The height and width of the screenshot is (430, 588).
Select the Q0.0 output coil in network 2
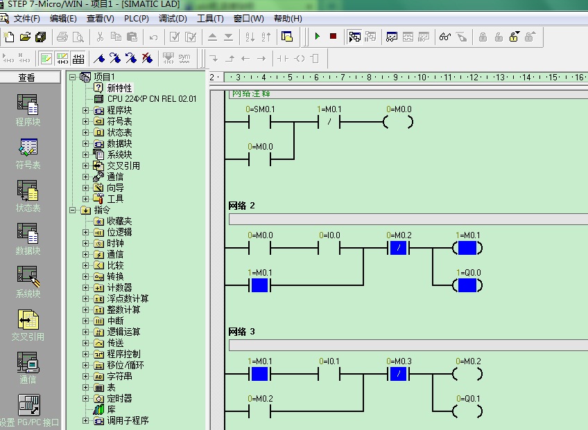point(467,285)
